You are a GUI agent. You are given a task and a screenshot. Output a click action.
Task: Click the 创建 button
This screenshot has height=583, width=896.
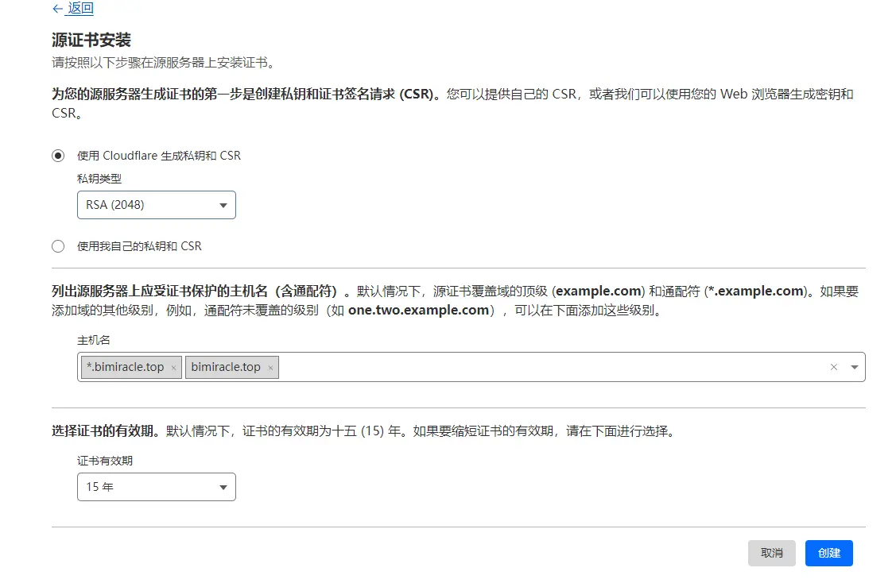(829, 553)
